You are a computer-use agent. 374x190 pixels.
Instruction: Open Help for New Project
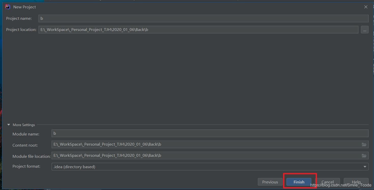click(356, 182)
